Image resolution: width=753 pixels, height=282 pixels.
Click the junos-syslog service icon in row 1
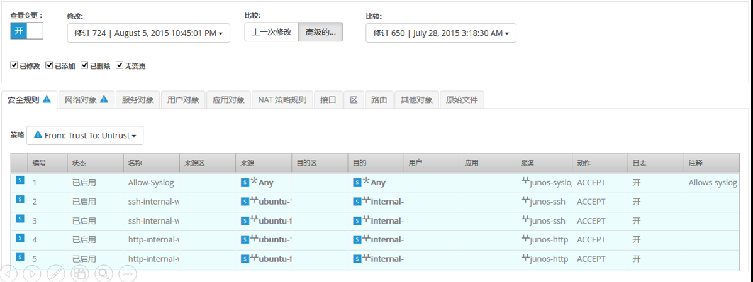(x=526, y=182)
